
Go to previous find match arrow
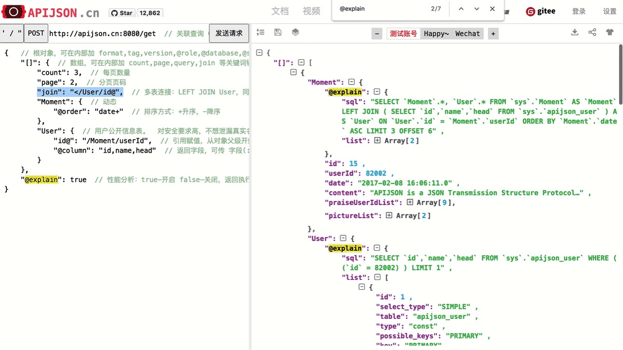(x=461, y=9)
